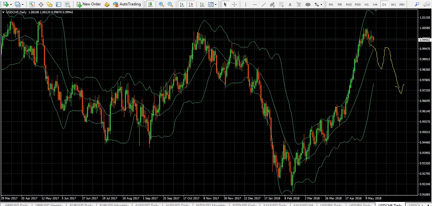Draw a vertical line
The image size is (432, 206).
click(x=246, y=4)
